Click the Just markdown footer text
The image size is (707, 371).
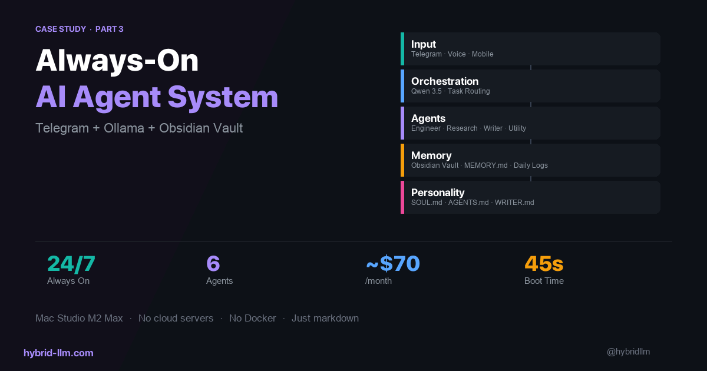(x=325, y=318)
